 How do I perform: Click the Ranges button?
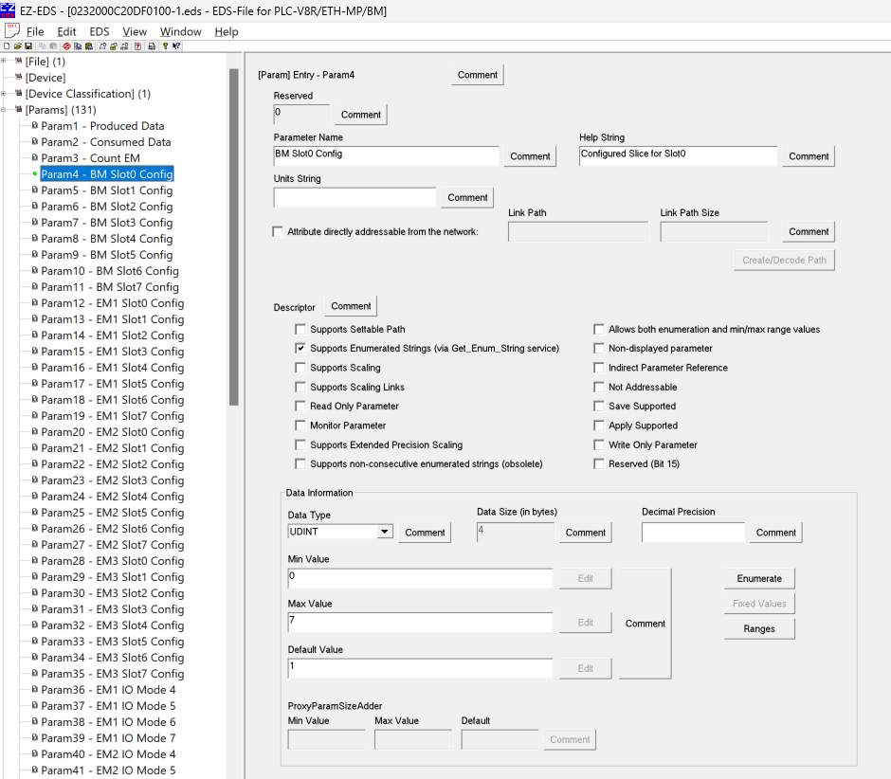[759, 628]
